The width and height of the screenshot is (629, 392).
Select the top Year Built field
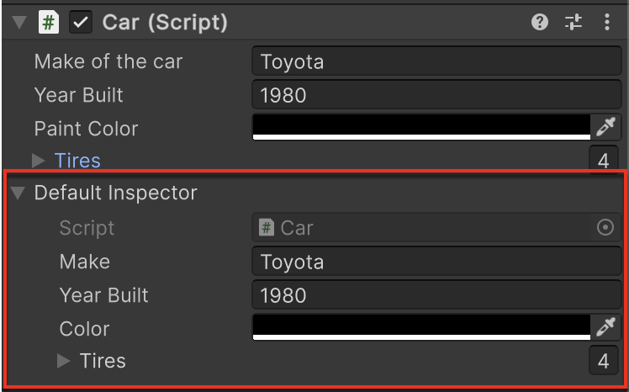point(436,95)
